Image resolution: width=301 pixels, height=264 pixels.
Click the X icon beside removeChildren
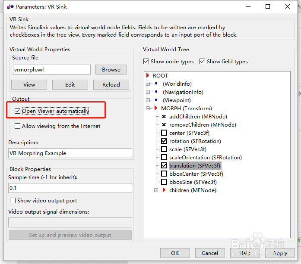[164, 124]
